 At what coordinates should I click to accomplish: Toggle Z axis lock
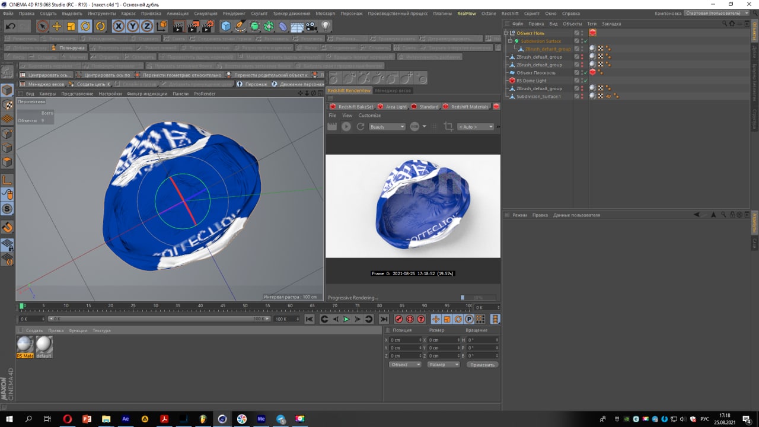[147, 26]
